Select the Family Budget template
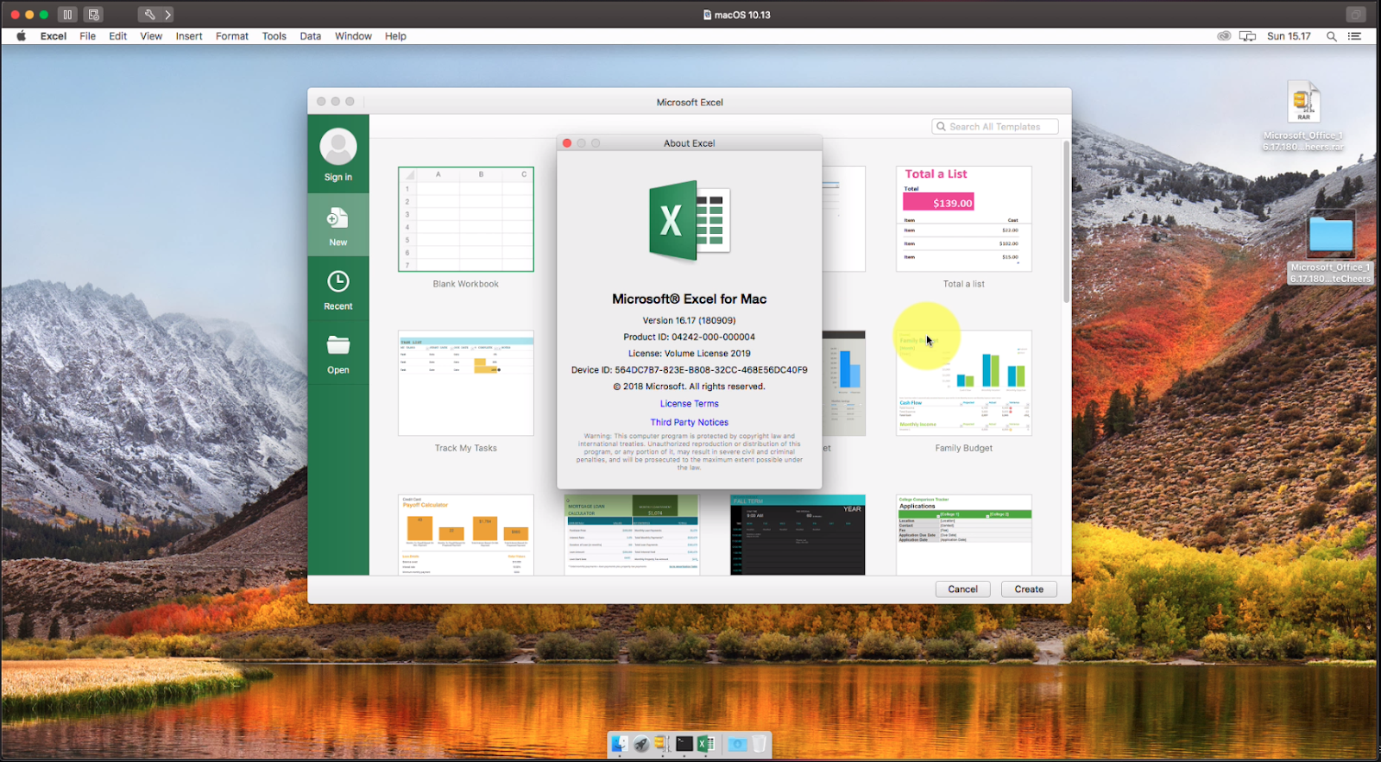This screenshot has height=762, width=1381. click(964, 383)
